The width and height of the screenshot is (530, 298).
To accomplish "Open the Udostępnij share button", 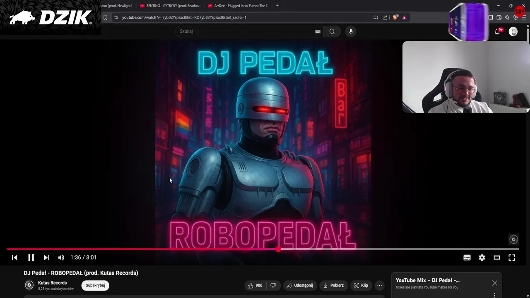I will click(300, 285).
